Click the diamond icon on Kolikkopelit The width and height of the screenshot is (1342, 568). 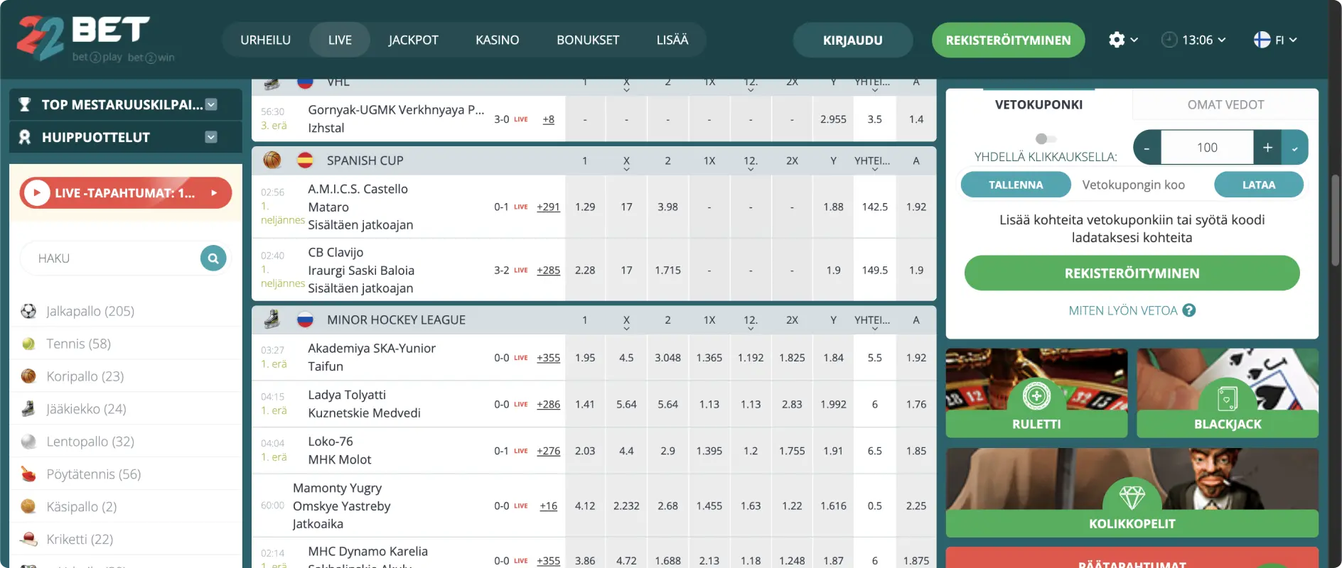[x=1132, y=496]
